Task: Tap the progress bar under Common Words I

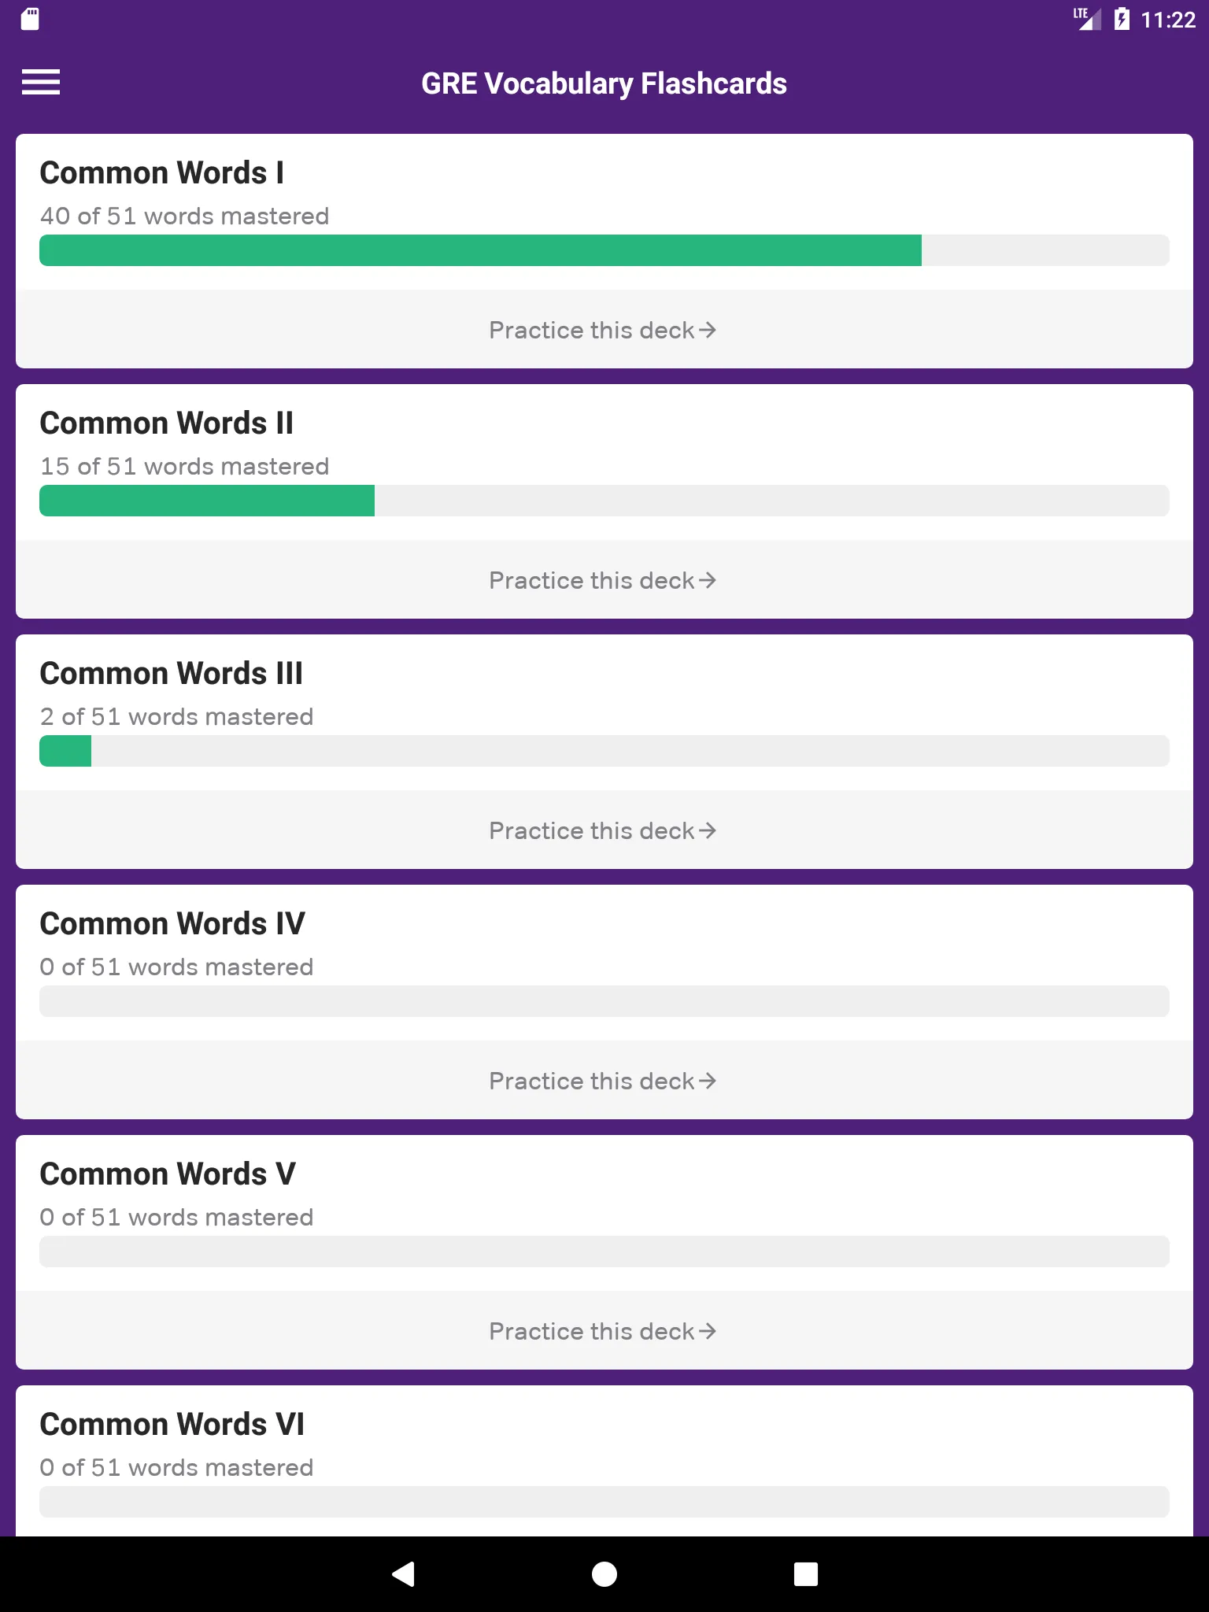Action: click(x=604, y=250)
